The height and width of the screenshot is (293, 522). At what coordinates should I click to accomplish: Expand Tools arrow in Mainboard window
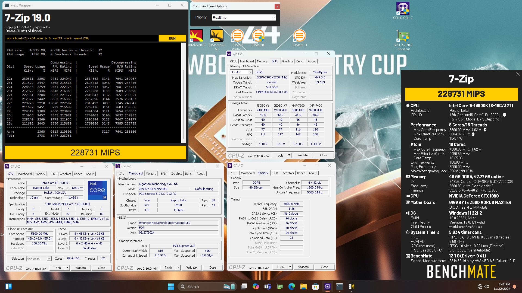(178, 267)
